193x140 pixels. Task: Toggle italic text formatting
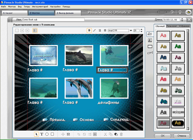pyautogui.click(x=94, y=31)
